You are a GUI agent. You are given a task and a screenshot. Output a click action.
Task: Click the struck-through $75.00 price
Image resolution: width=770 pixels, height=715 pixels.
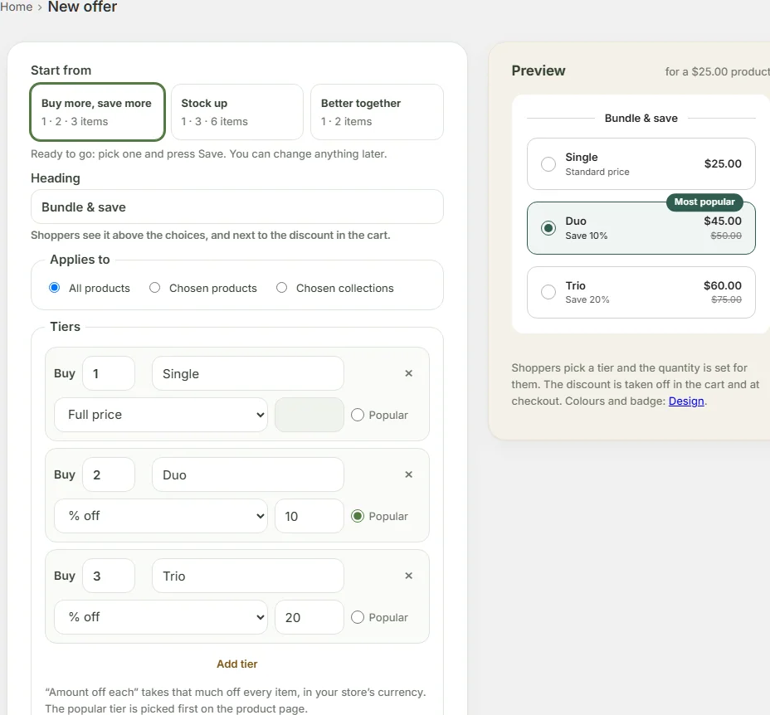click(726, 299)
